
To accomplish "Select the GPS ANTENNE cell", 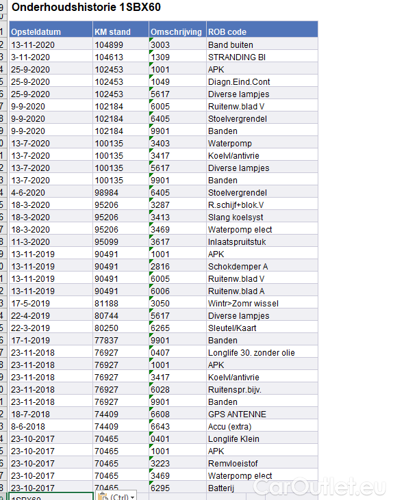I will (x=262, y=414).
